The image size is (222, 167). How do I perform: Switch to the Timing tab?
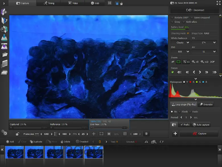49,3
